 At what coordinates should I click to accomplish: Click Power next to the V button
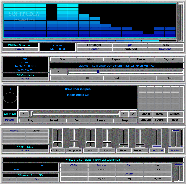tap(37, 179)
